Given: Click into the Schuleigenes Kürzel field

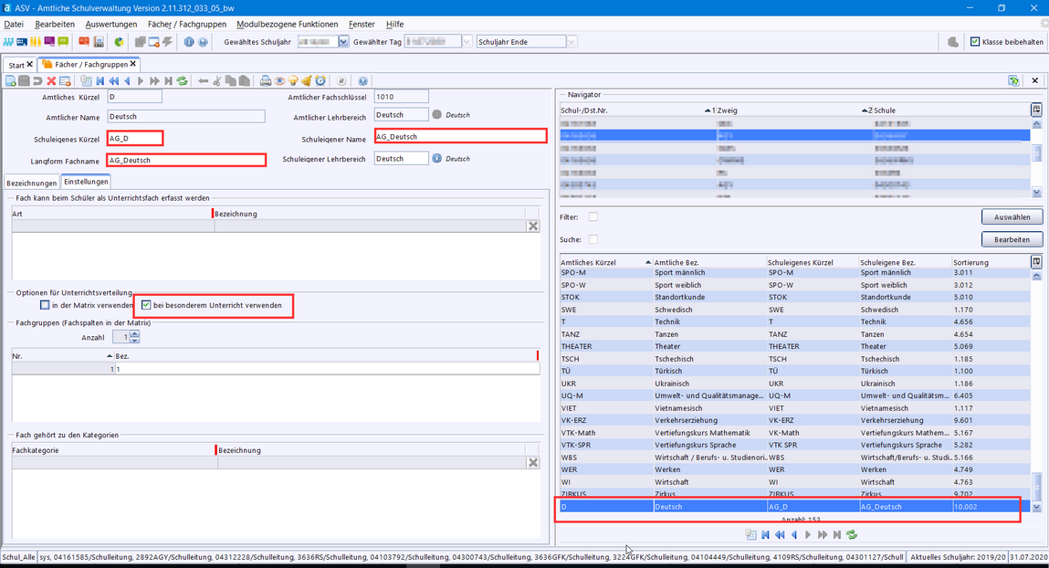Looking at the screenshot, I should click(135, 138).
